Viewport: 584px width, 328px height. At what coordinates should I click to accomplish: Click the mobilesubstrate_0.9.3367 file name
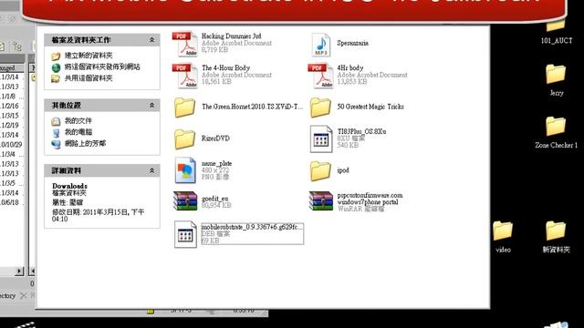(252, 227)
